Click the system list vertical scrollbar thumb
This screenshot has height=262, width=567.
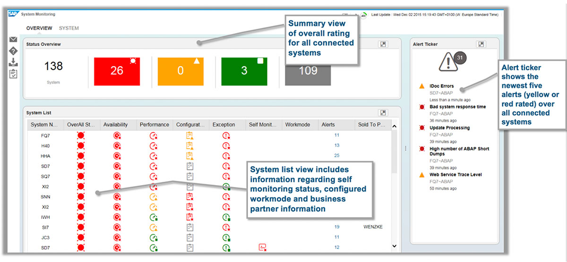pyautogui.click(x=395, y=152)
